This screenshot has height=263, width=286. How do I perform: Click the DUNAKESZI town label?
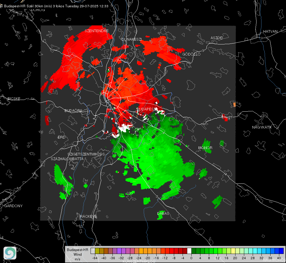click(x=131, y=39)
